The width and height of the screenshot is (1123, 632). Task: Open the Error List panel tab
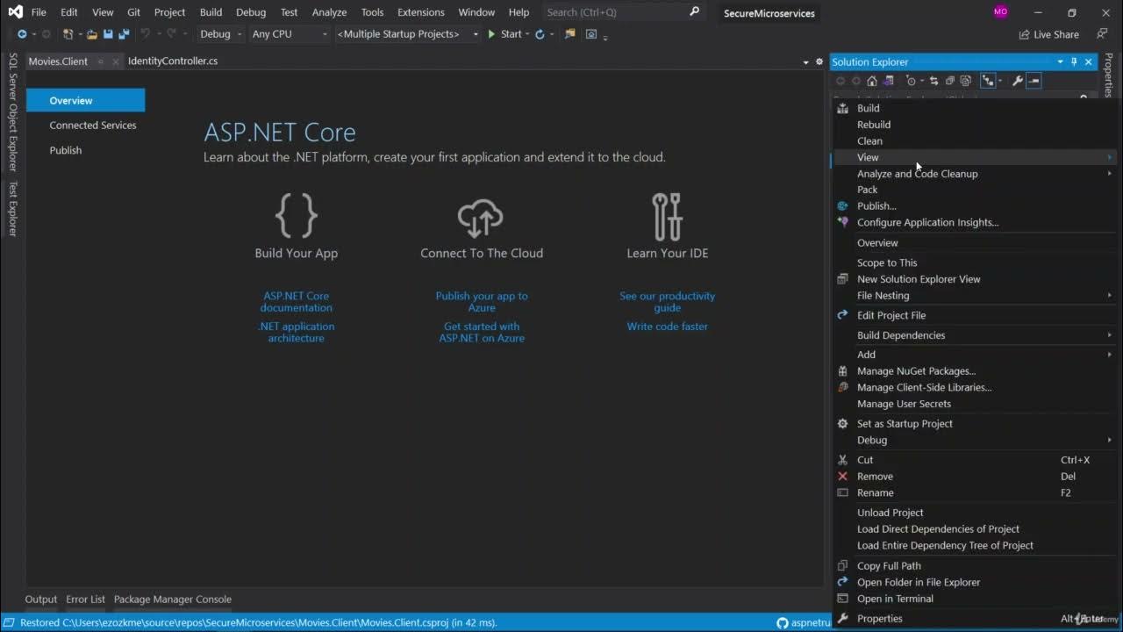(85, 600)
